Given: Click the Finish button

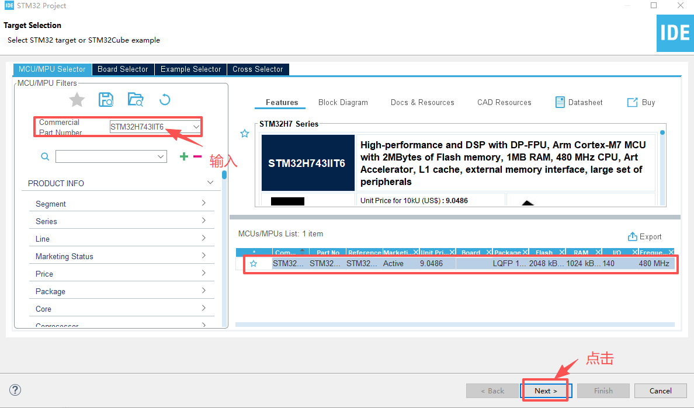Looking at the screenshot, I should pyautogui.click(x=603, y=390).
